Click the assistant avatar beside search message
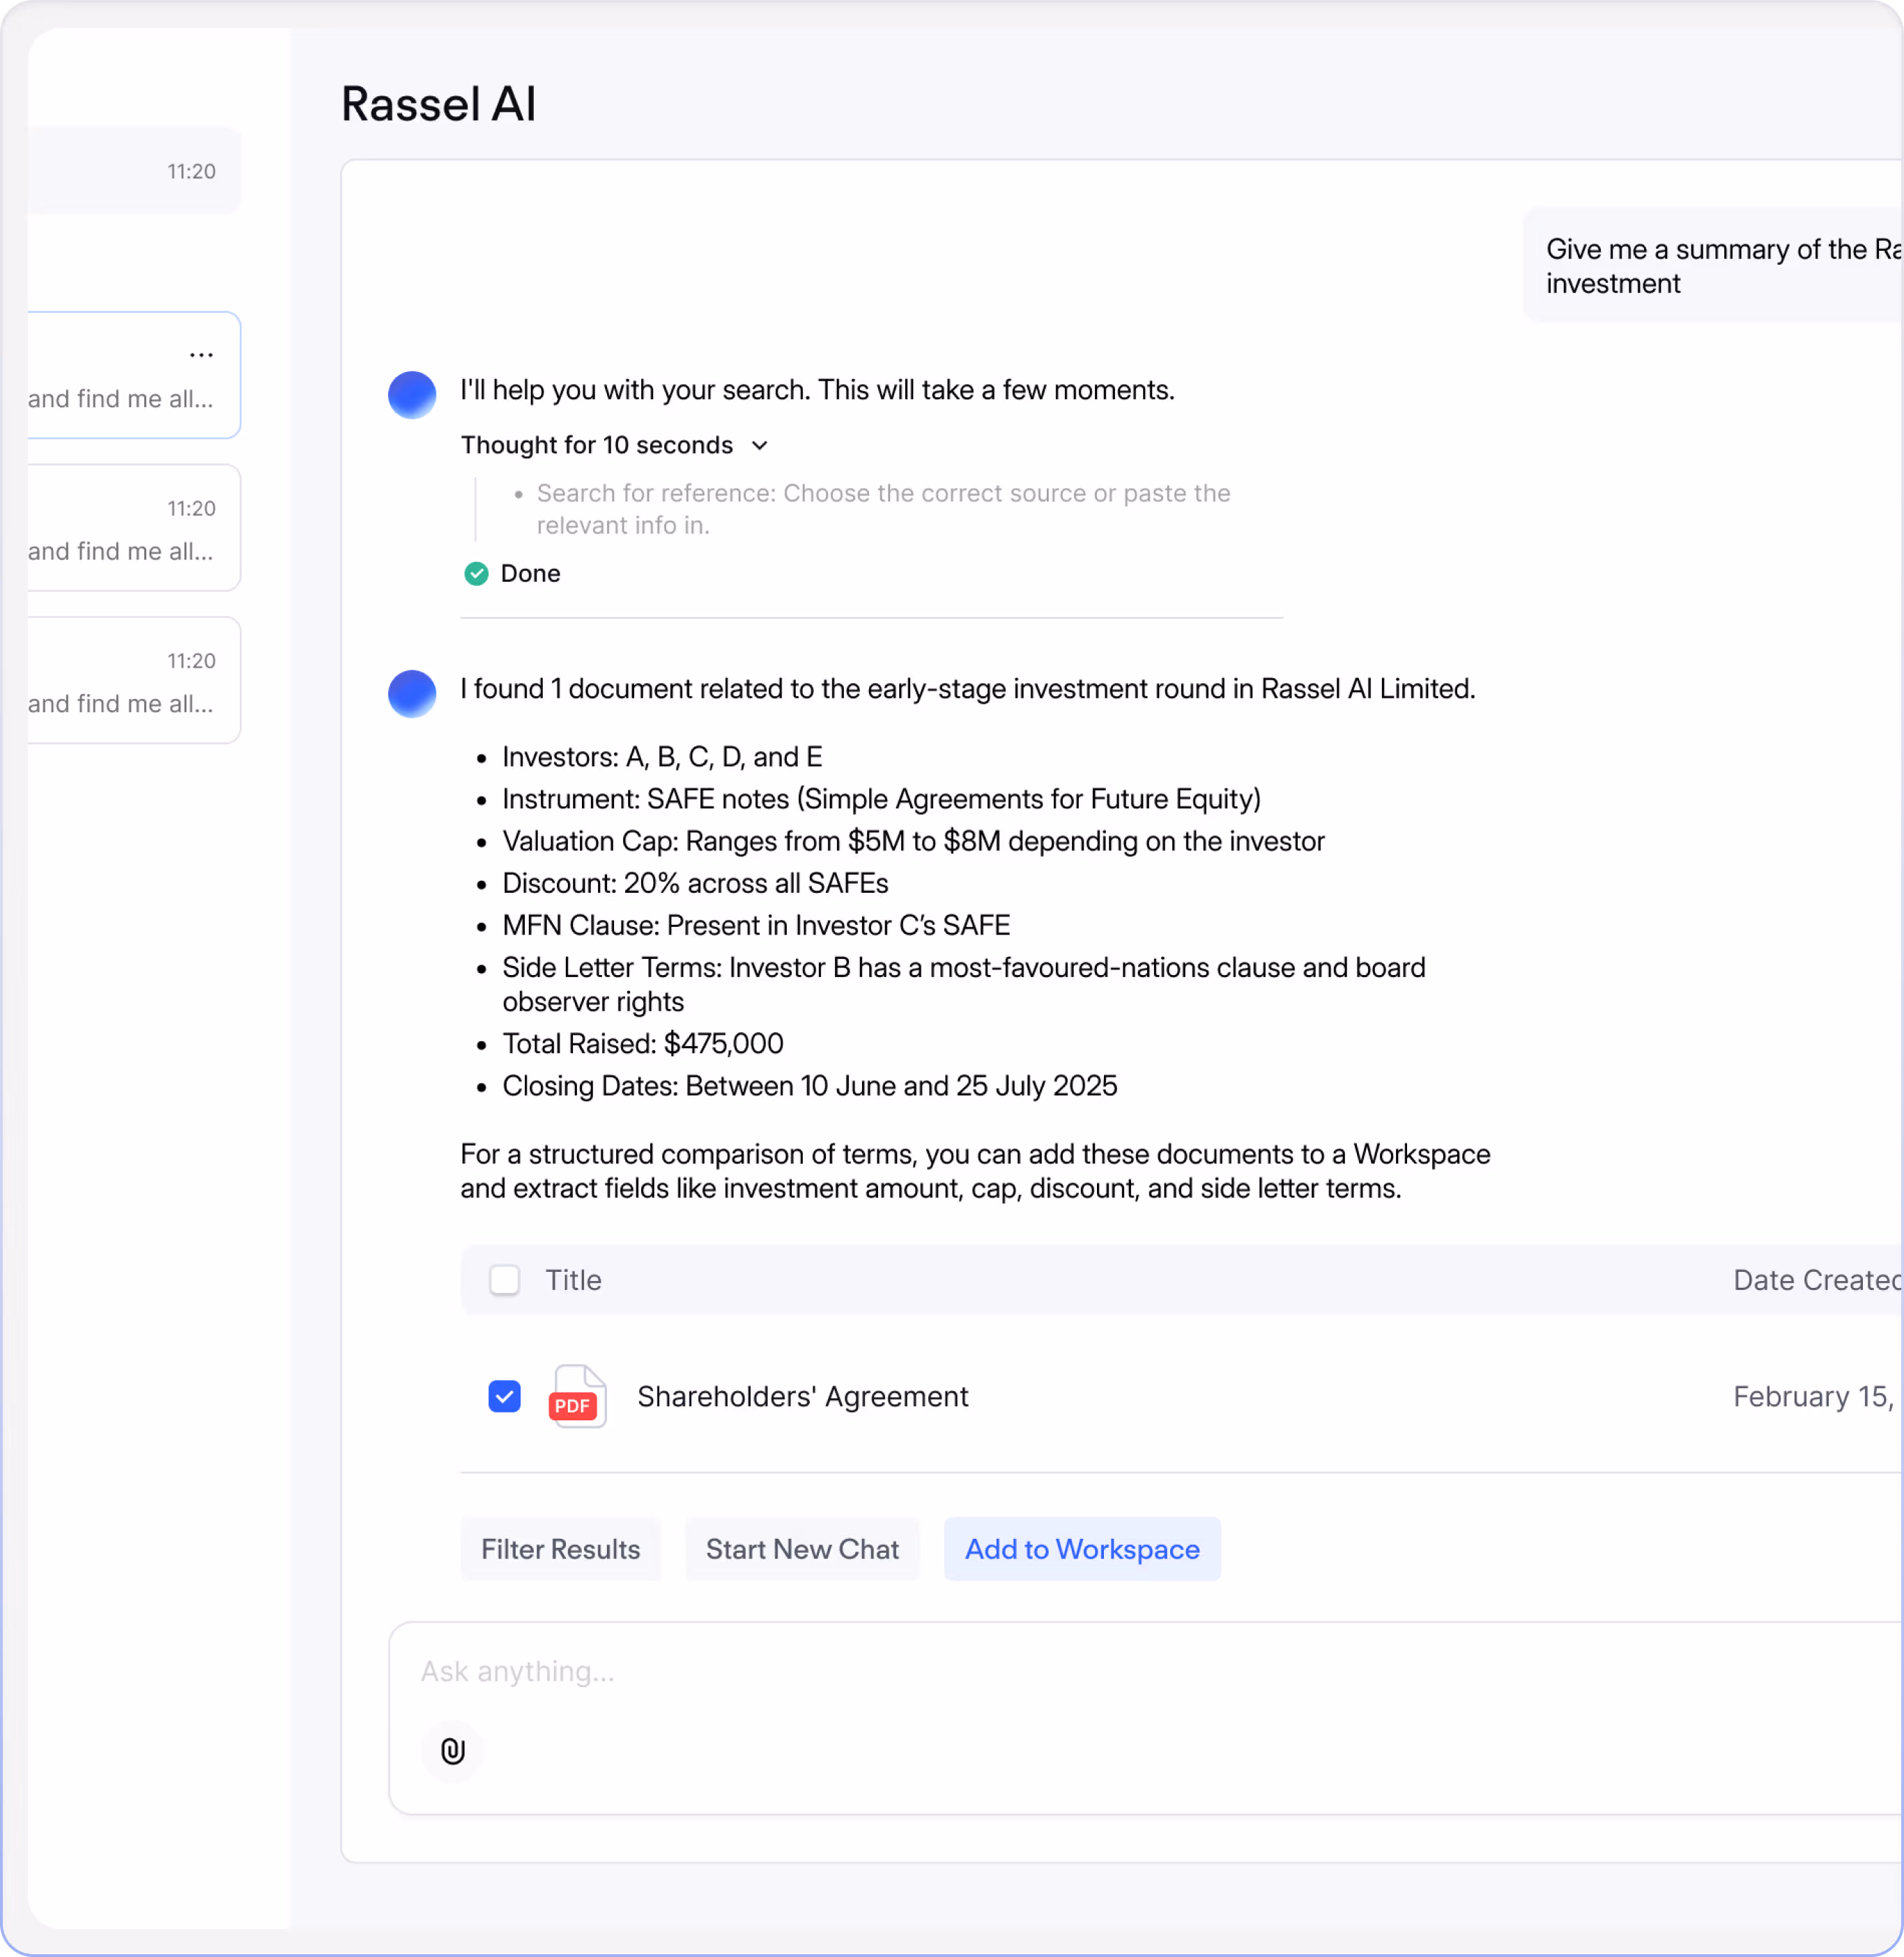Image resolution: width=1904 pixels, height=1957 pixels. point(412,395)
